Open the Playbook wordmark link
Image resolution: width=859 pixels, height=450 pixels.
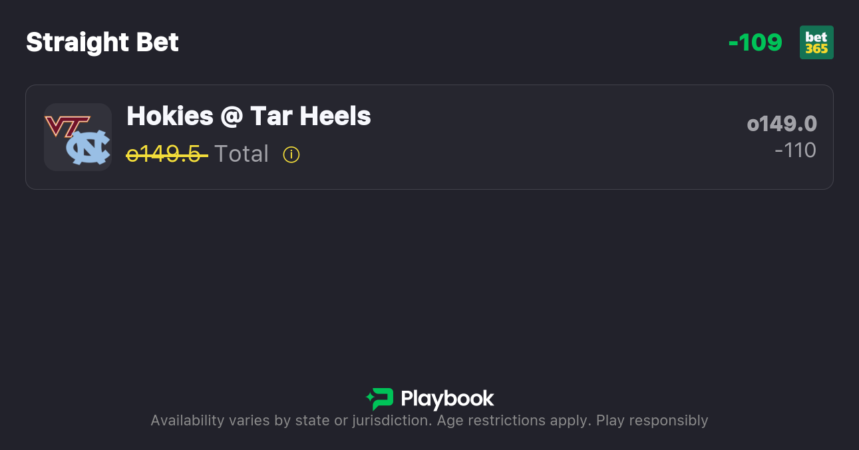447,399
